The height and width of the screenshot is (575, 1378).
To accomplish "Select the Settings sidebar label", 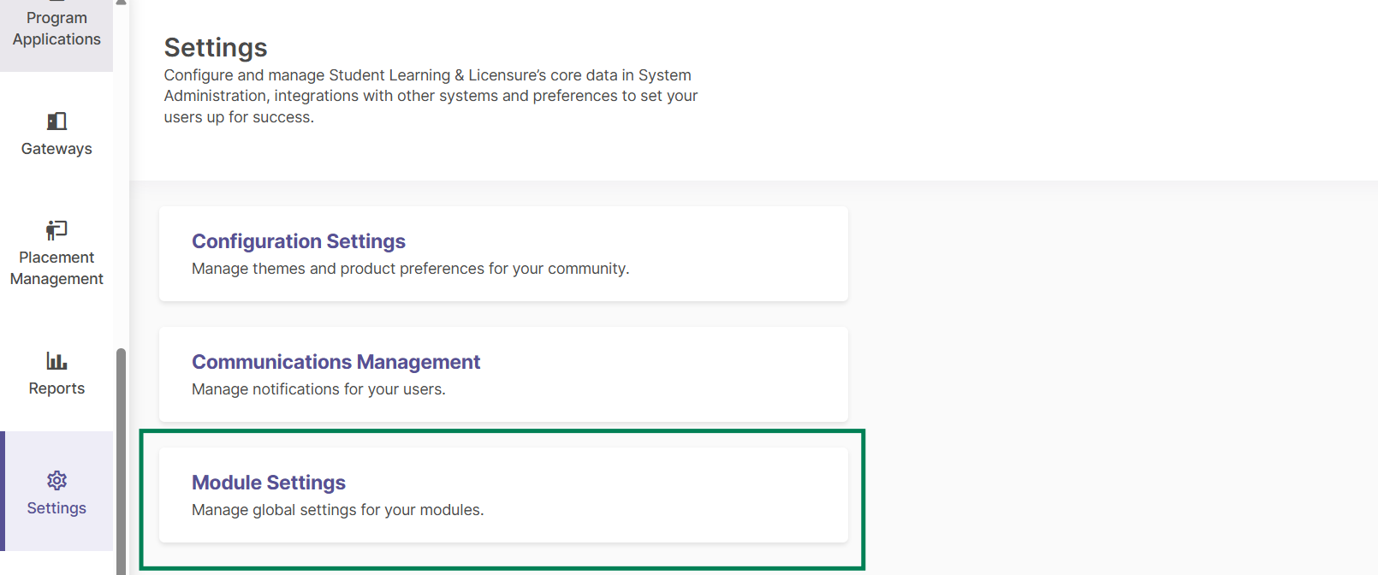I will coord(56,508).
